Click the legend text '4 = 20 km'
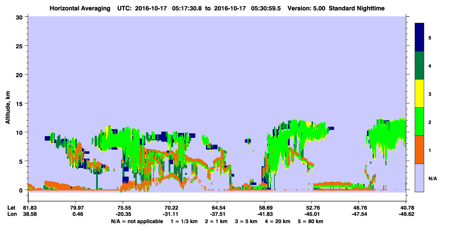Screen dimensions: 451x231 (278, 221)
